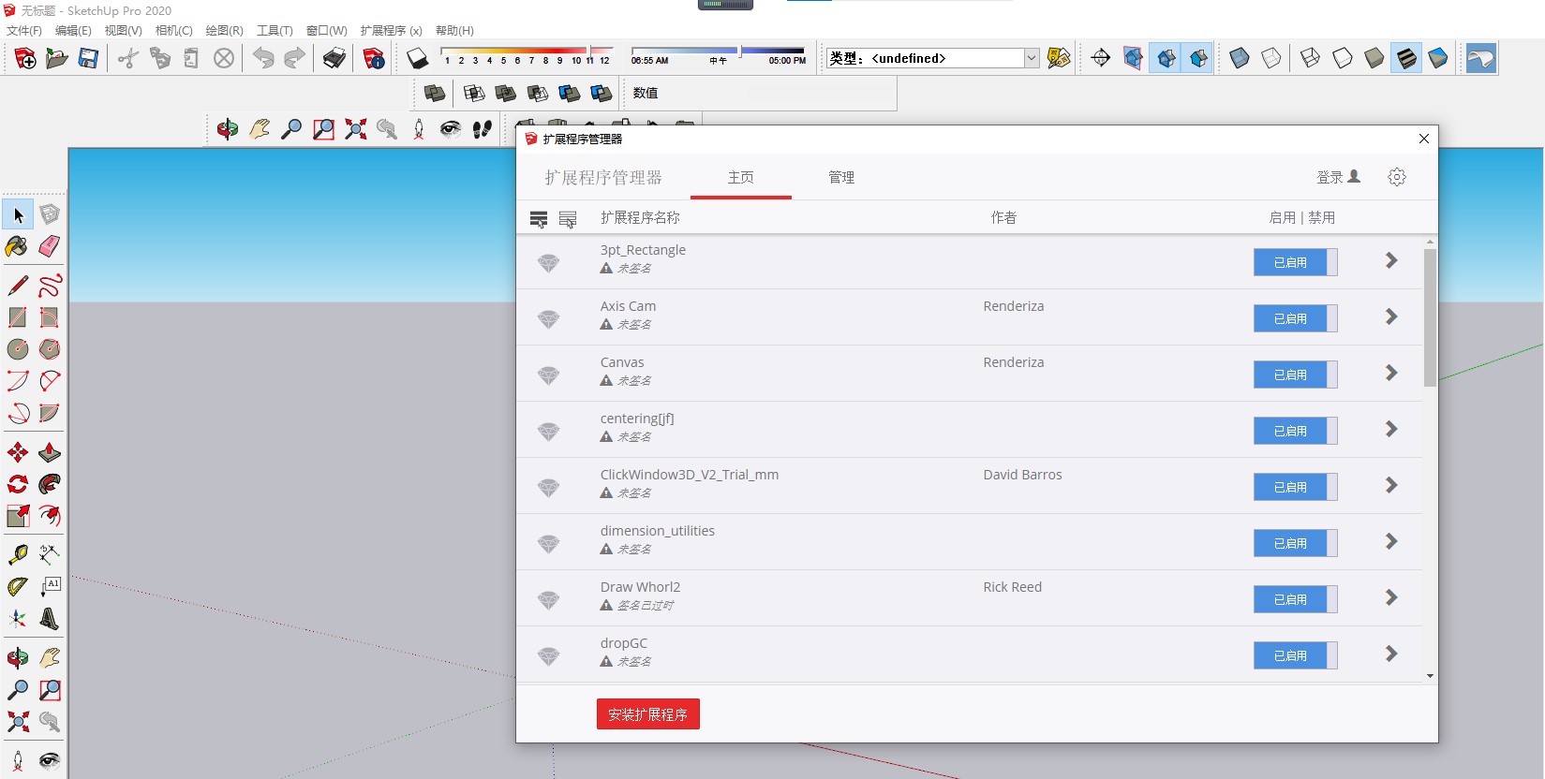1545x779 pixels.
Task: Switch to the 管理 tab
Action: (840, 177)
